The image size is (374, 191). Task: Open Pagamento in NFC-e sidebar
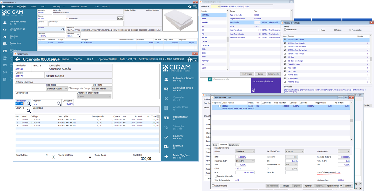point(15,51)
